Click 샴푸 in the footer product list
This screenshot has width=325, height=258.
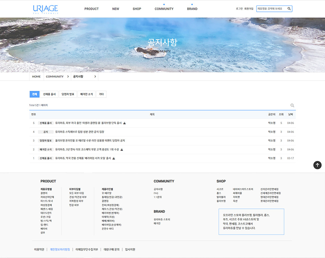point(43,233)
